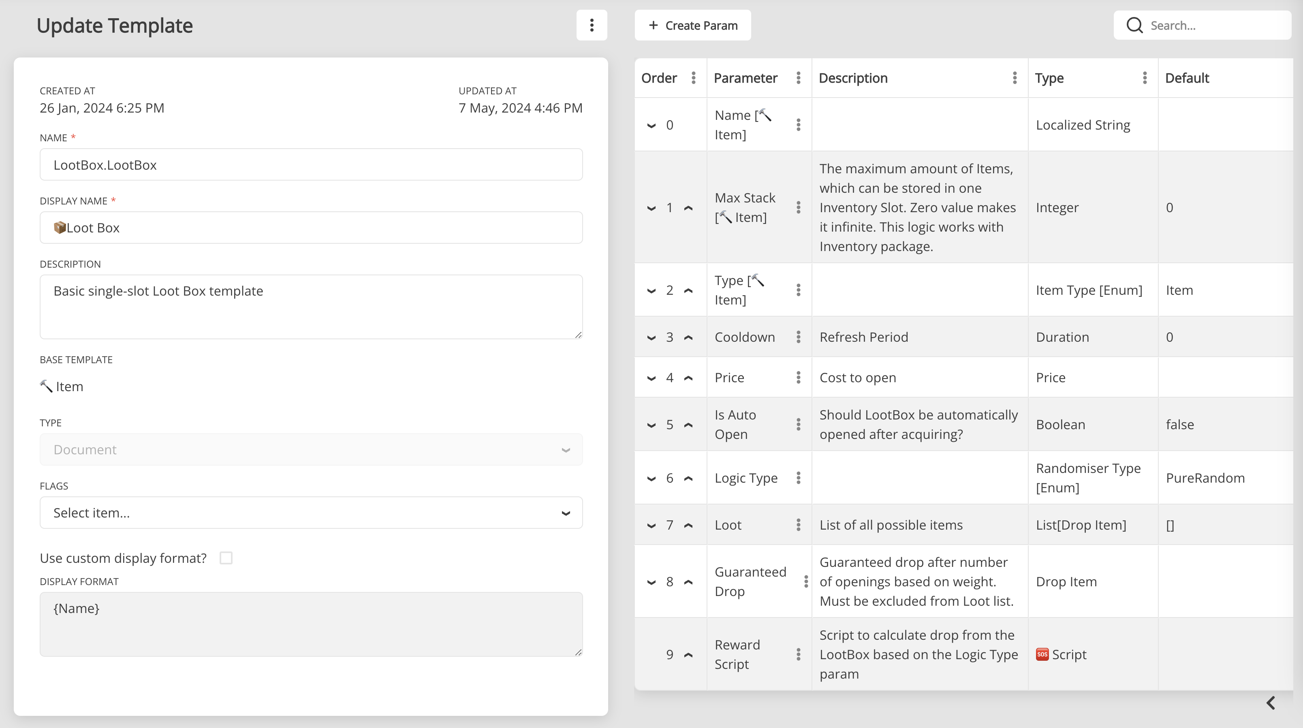Click the search magnifier icon

[x=1134, y=25]
